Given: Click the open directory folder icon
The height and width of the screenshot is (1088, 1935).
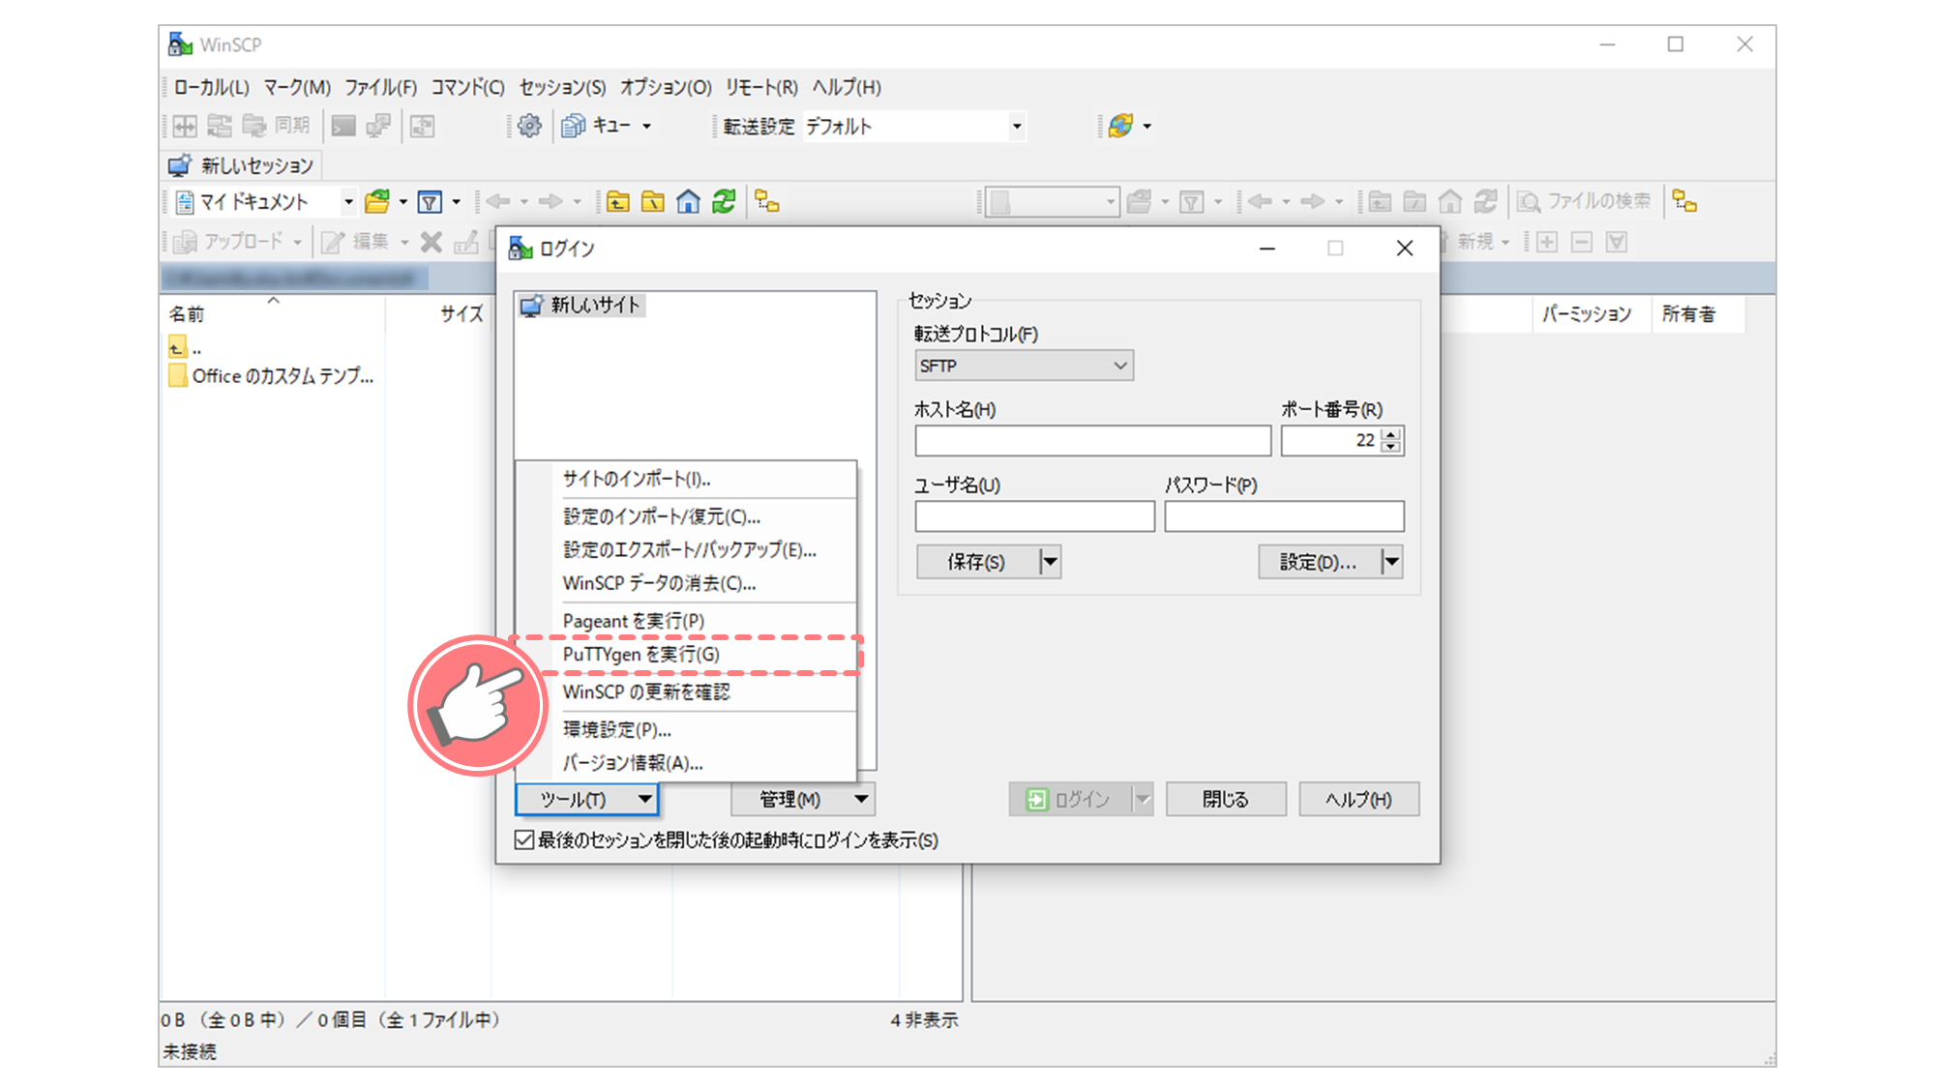Looking at the screenshot, I should coord(377,202).
